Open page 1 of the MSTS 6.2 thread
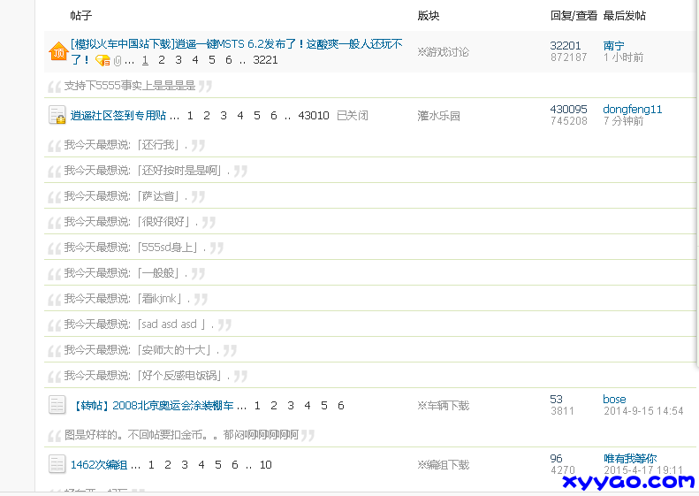Image resolution: width=699 pixels, height=496 pixels. pyautogui.click(x=145, y=60)
